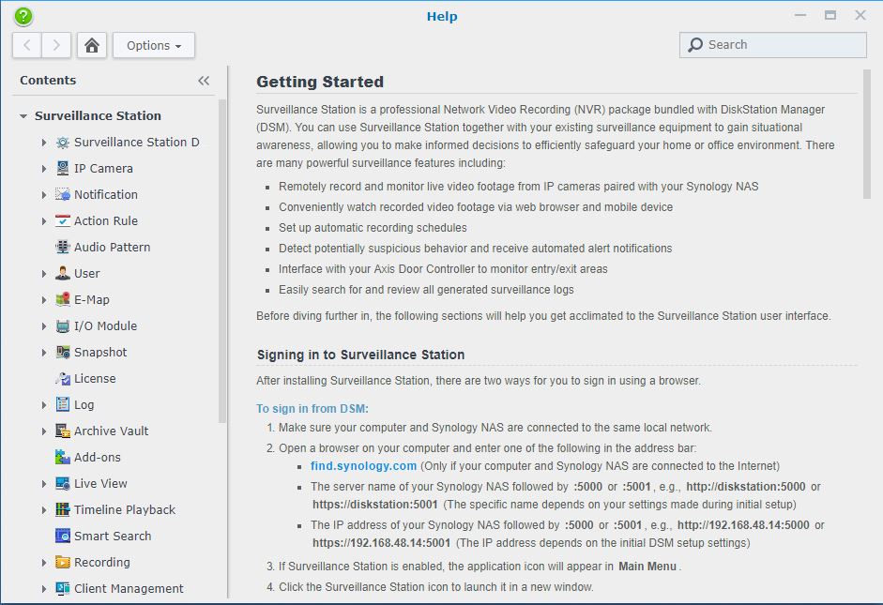Click the I/O Module icon

[63, 325]
